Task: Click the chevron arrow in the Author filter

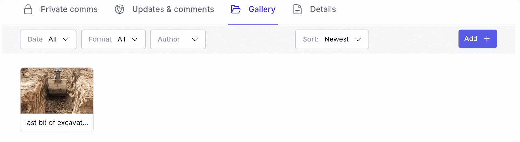Action: click(x=195, y=39)
